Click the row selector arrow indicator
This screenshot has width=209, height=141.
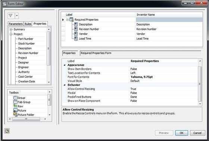(x=63, y=20)
